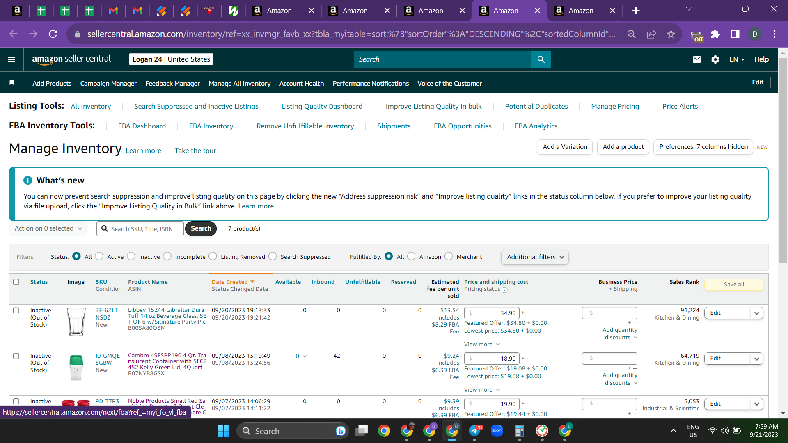Open Preferences: 7 columns hidden button
Viewport: 788px width, 443px height.
pyautogui.click(x=703, y=147)
